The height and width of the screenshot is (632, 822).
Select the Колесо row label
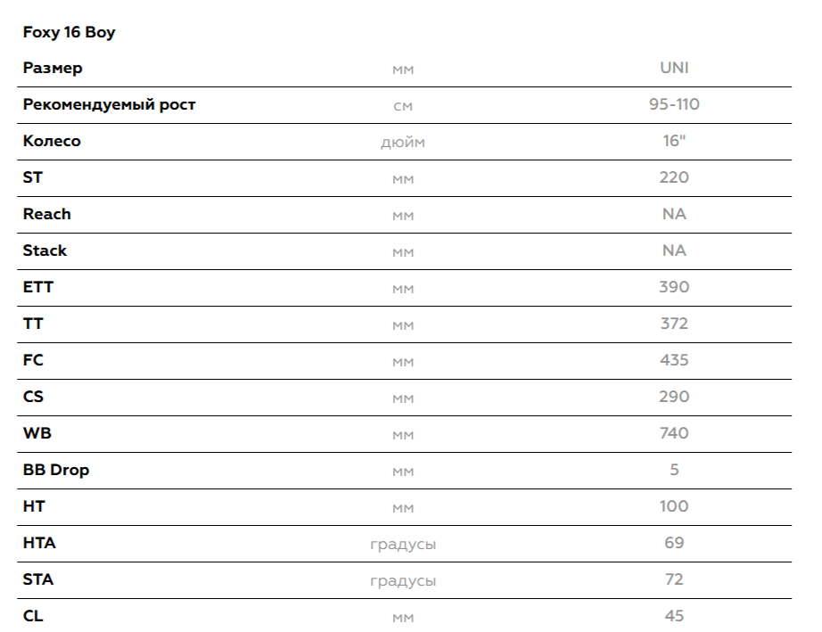click(52, 142)
